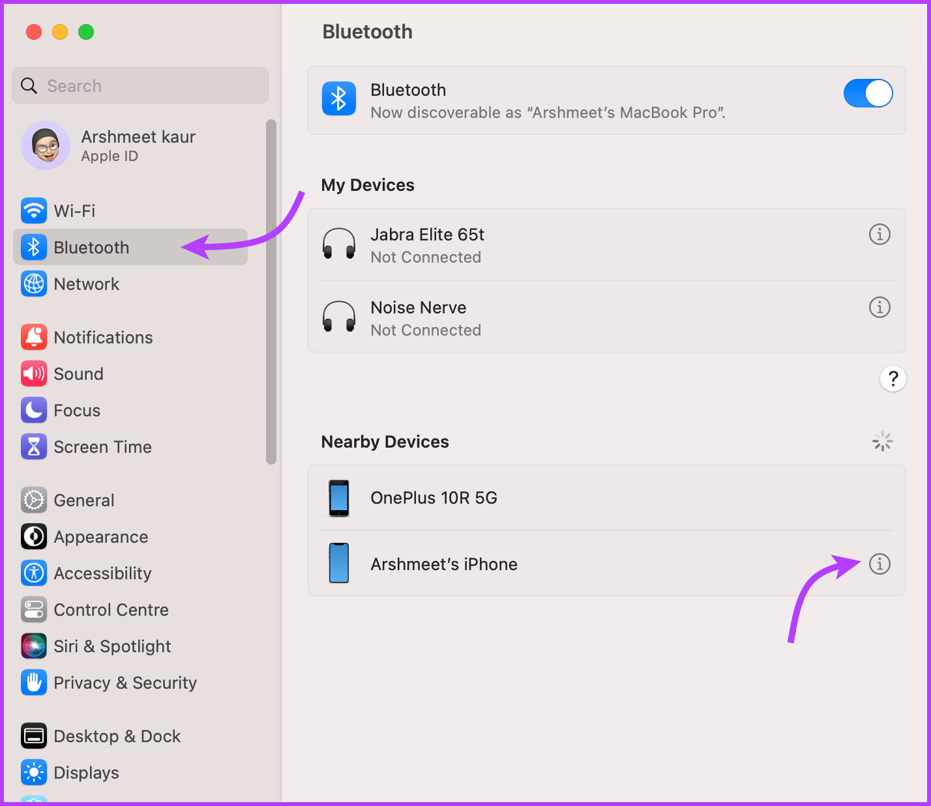931x806 pixels.
Task: Open info for Jabra Elite 65t
Action: [x=879, y=235]
